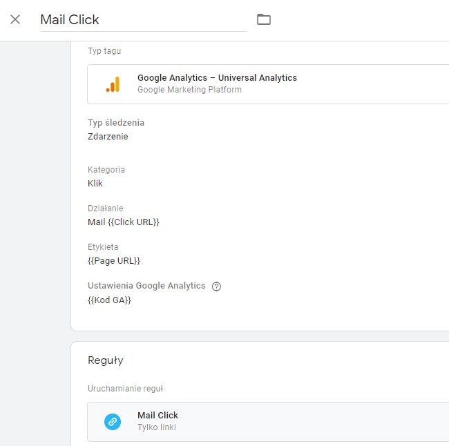
Task: Click the blue link trigger icon
Action: pos(113,421)
